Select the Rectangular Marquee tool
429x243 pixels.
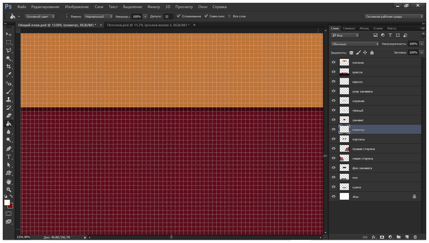pyautogui.click(x=9, y=42)
